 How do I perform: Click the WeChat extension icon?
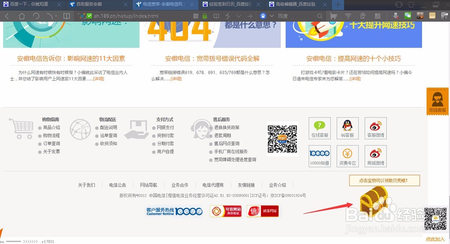click(x=408, y=15)
